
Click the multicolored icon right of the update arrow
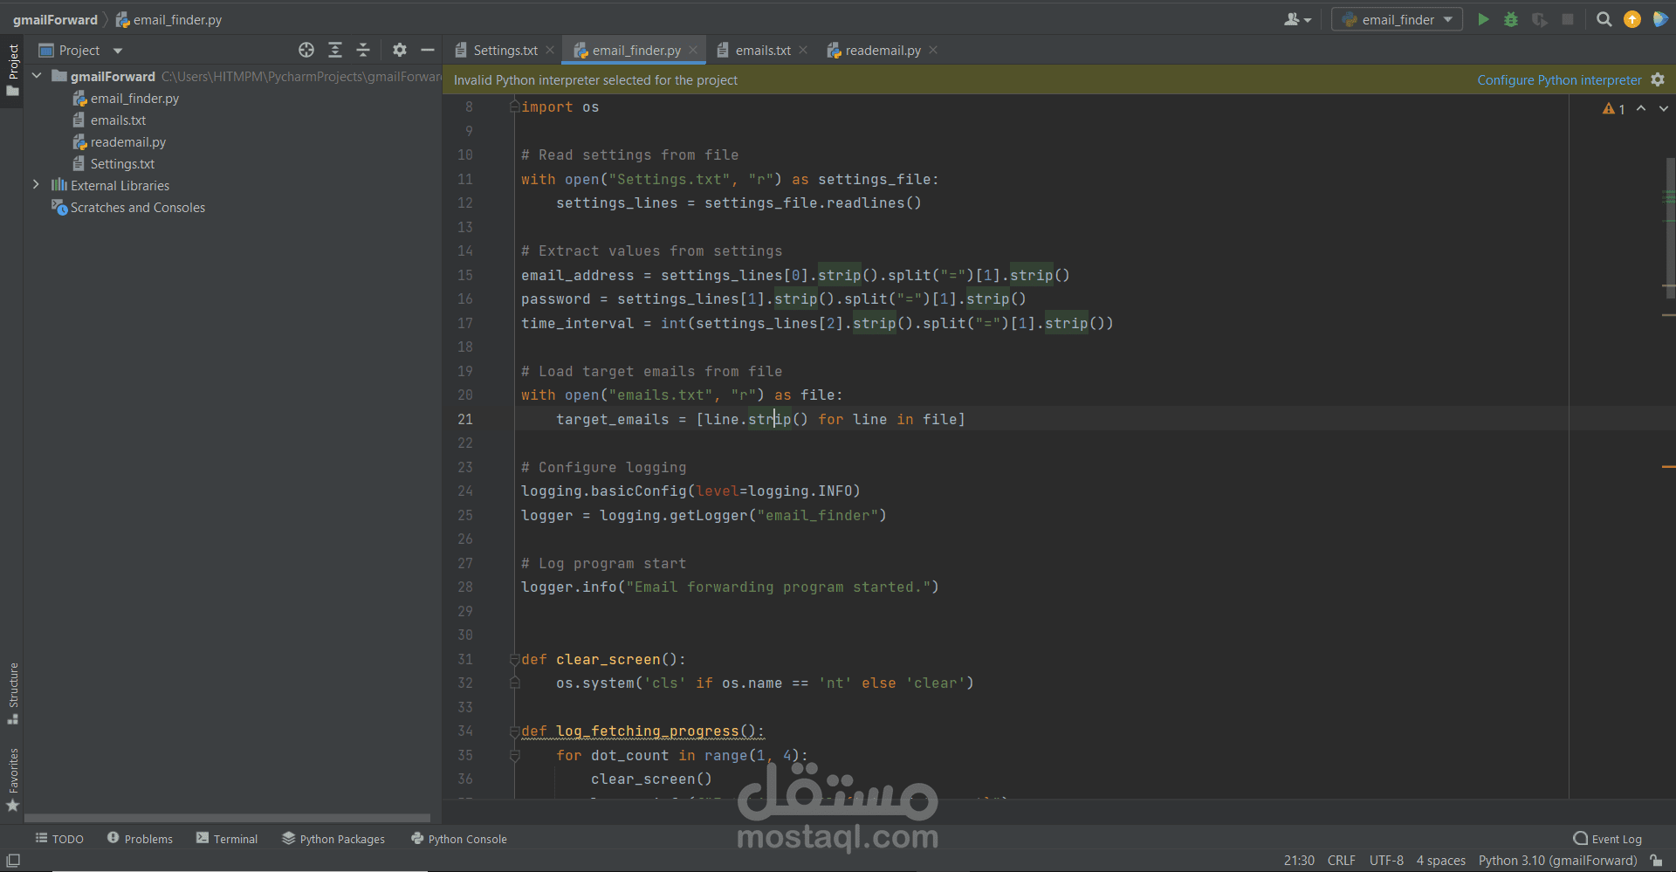1660,19
